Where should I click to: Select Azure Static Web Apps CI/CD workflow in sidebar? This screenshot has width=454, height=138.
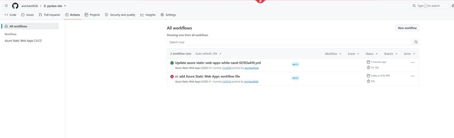pyautogui.click(x=23, y=41)
